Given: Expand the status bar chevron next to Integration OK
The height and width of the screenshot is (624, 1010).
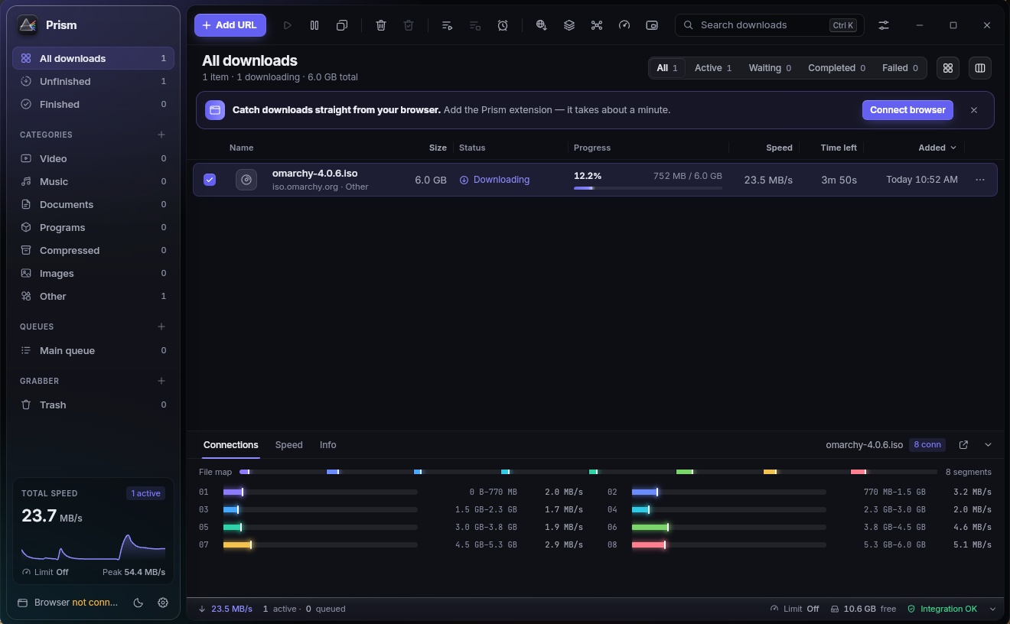Looking at the screenshot, I should coord(992,609).
